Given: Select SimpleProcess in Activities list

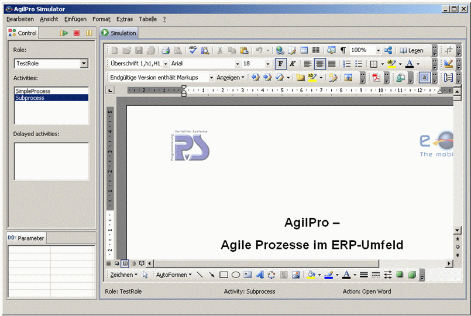Looking at the screenshot, I should point(51,91).
